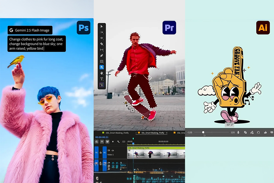274x183 pixels.
Task: Select the highlighted Object Selection mask tool
Action: click(102, 67)
